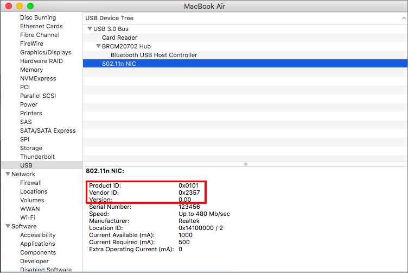Image resolution: width=408 pixels, height=273 pixels.
Task: Open SAS in sidebar
Action: click(25, 122)
